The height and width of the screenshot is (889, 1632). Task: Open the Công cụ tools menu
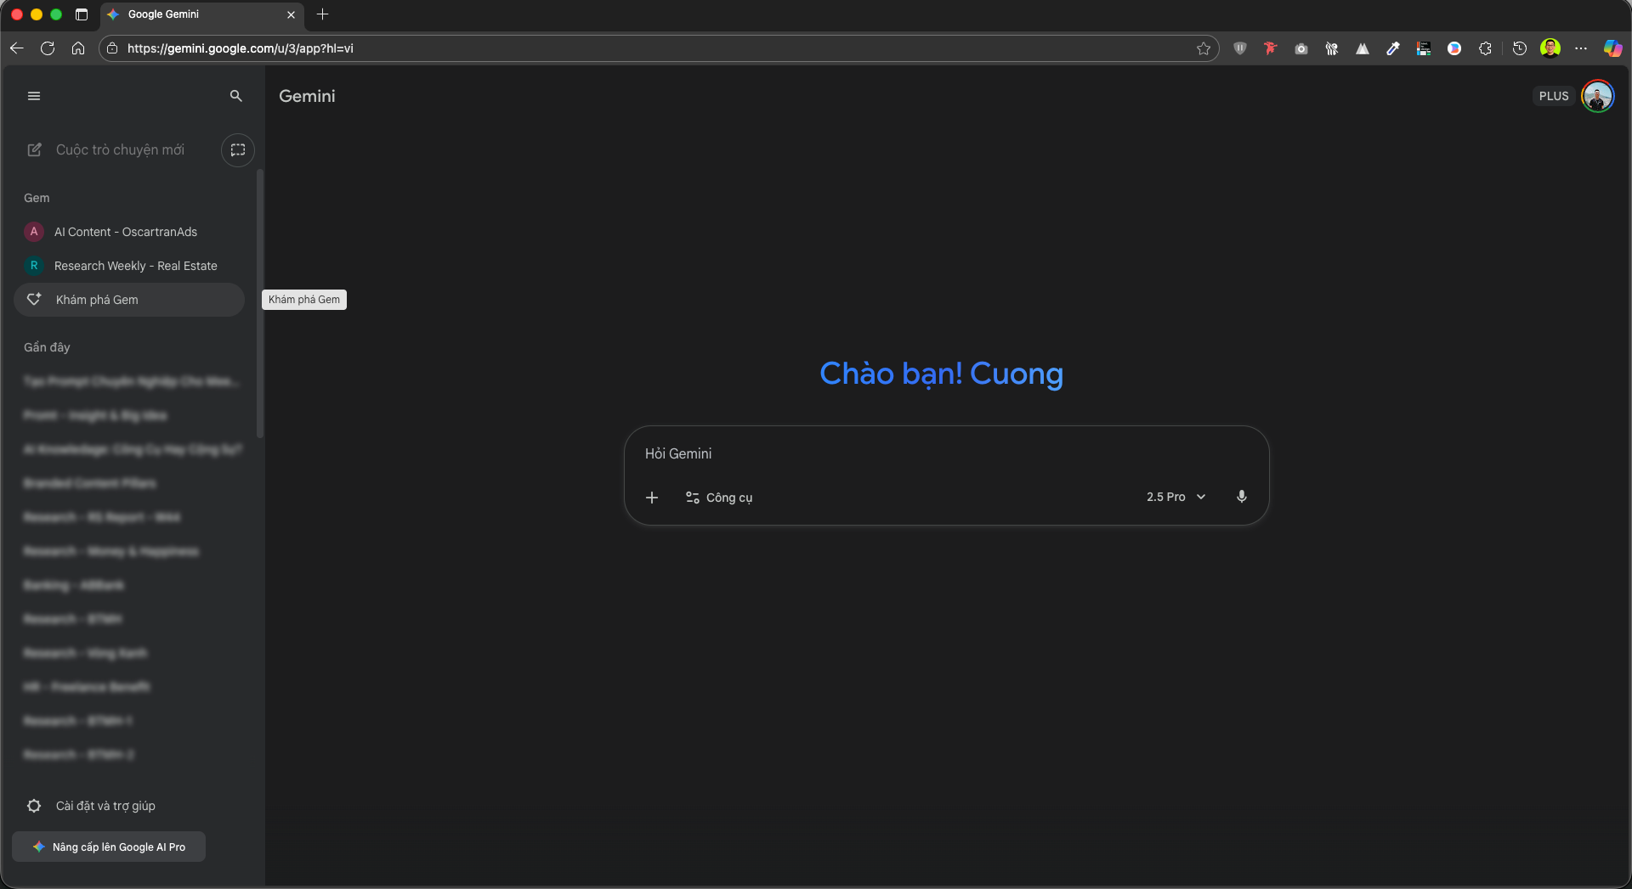719,498
